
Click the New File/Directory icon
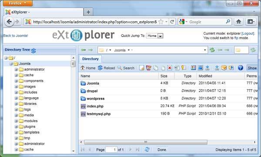pyautogui.click(x=142, y=68)
